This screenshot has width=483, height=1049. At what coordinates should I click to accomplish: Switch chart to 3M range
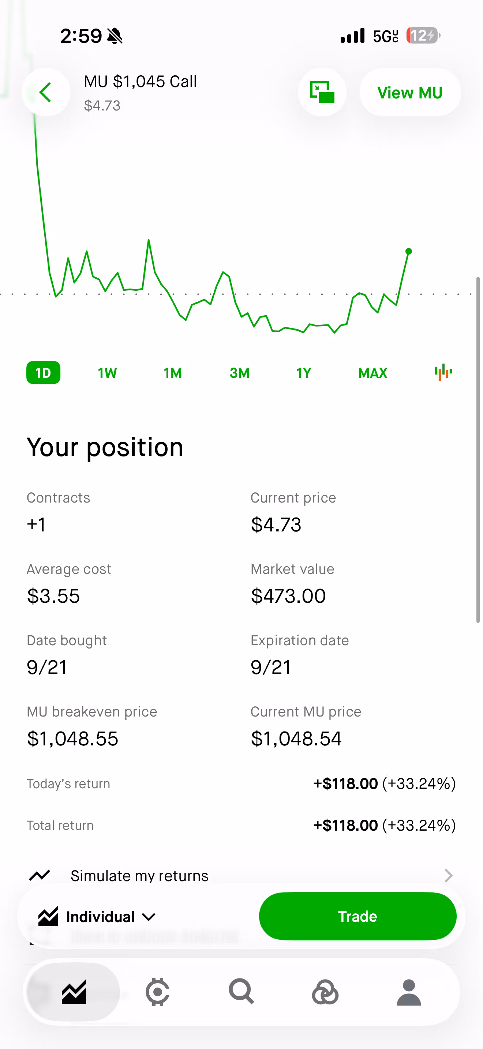pyautogui.click(x=239, y=373)
